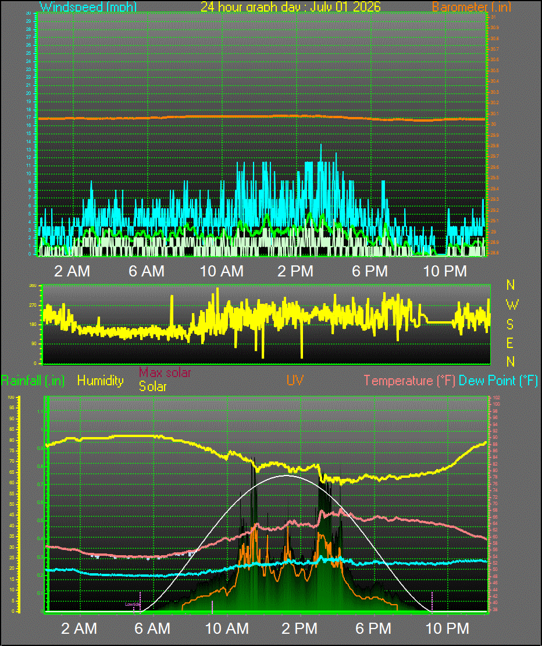This screenshot has height=646, width=542.
Task: Click the "E" wind direction label
Action: (510, 343)
